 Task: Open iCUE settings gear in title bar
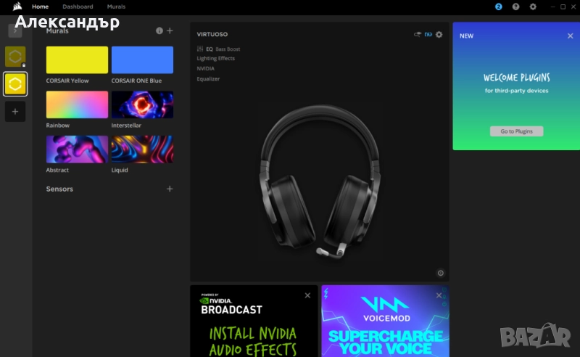coord(533,7)
